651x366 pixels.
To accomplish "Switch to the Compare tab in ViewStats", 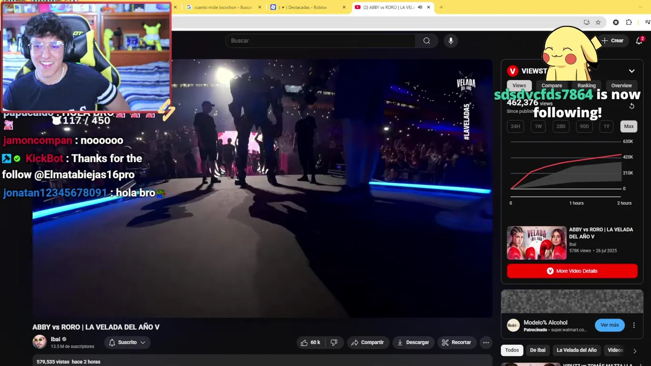I will (x=552, y=85).
